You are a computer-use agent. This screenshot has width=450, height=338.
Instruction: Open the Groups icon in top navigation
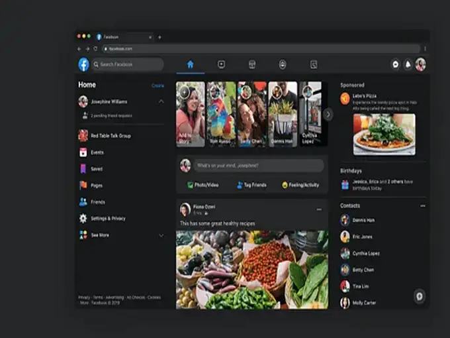283,64
